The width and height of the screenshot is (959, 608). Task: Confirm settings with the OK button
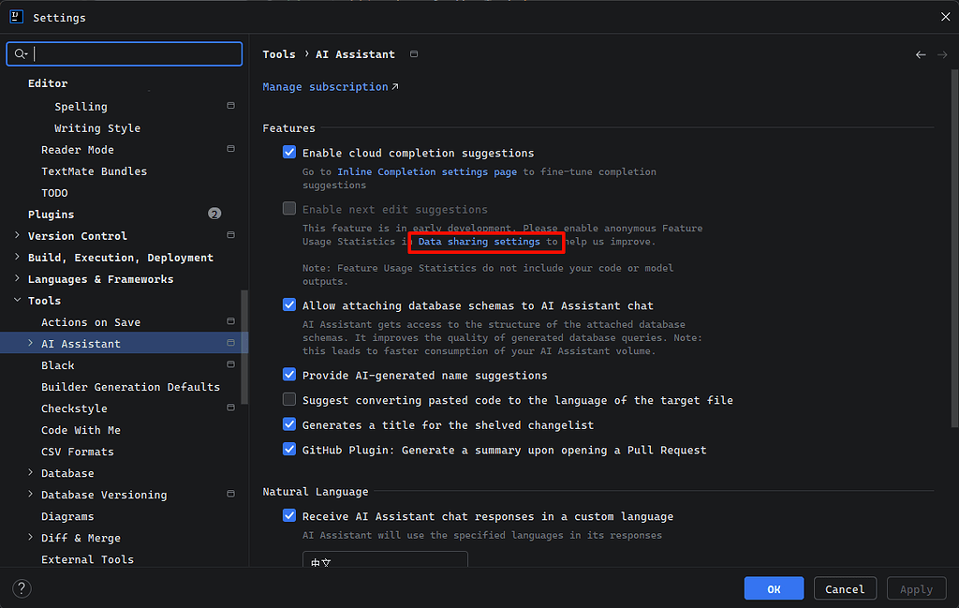pos(774,588)
